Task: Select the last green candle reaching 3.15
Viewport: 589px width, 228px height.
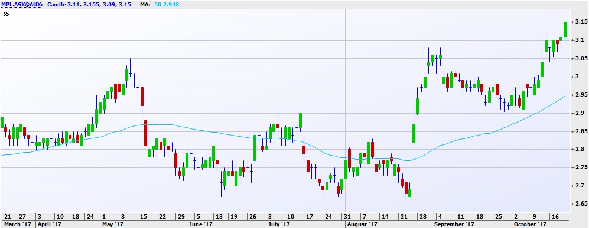Action: [x=565, y=29]
